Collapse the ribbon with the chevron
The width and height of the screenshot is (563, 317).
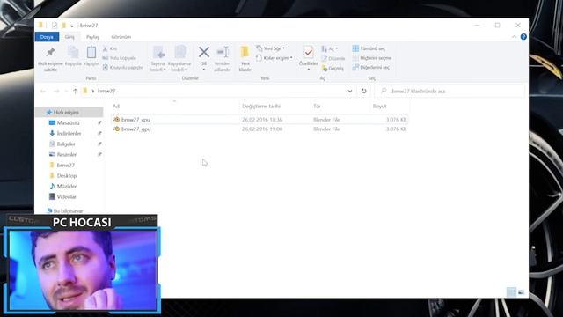[x=514, y=37]
